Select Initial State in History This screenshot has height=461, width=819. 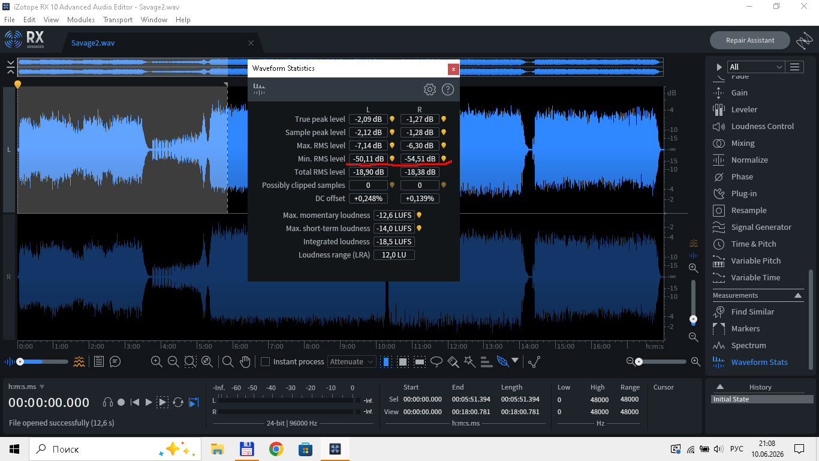click(763, 399)
